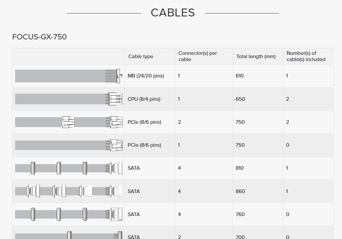Click the 810 mm SATA cable illustration
Viewport: 342px width, 239px height.
68,168
